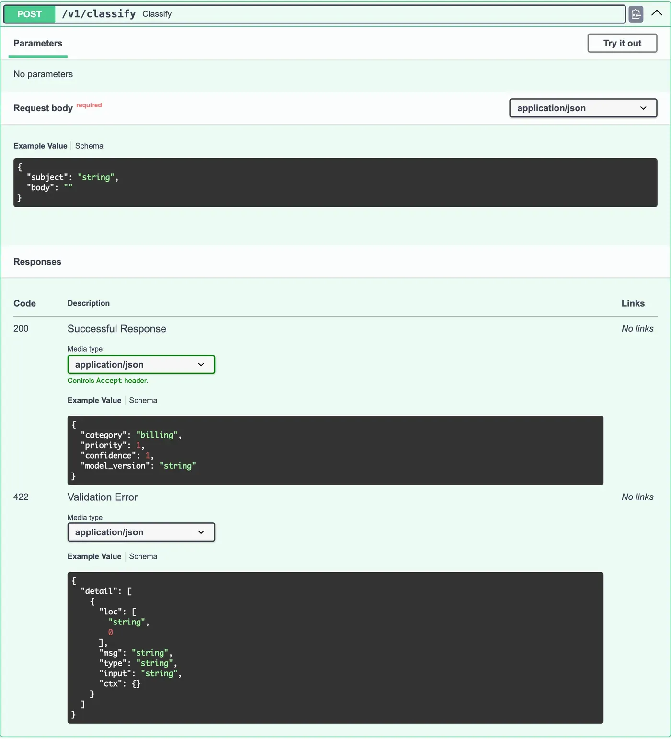Click the "subject" key in request example
The width and height of the screenshot is (671, 739).
coord(47,177)
